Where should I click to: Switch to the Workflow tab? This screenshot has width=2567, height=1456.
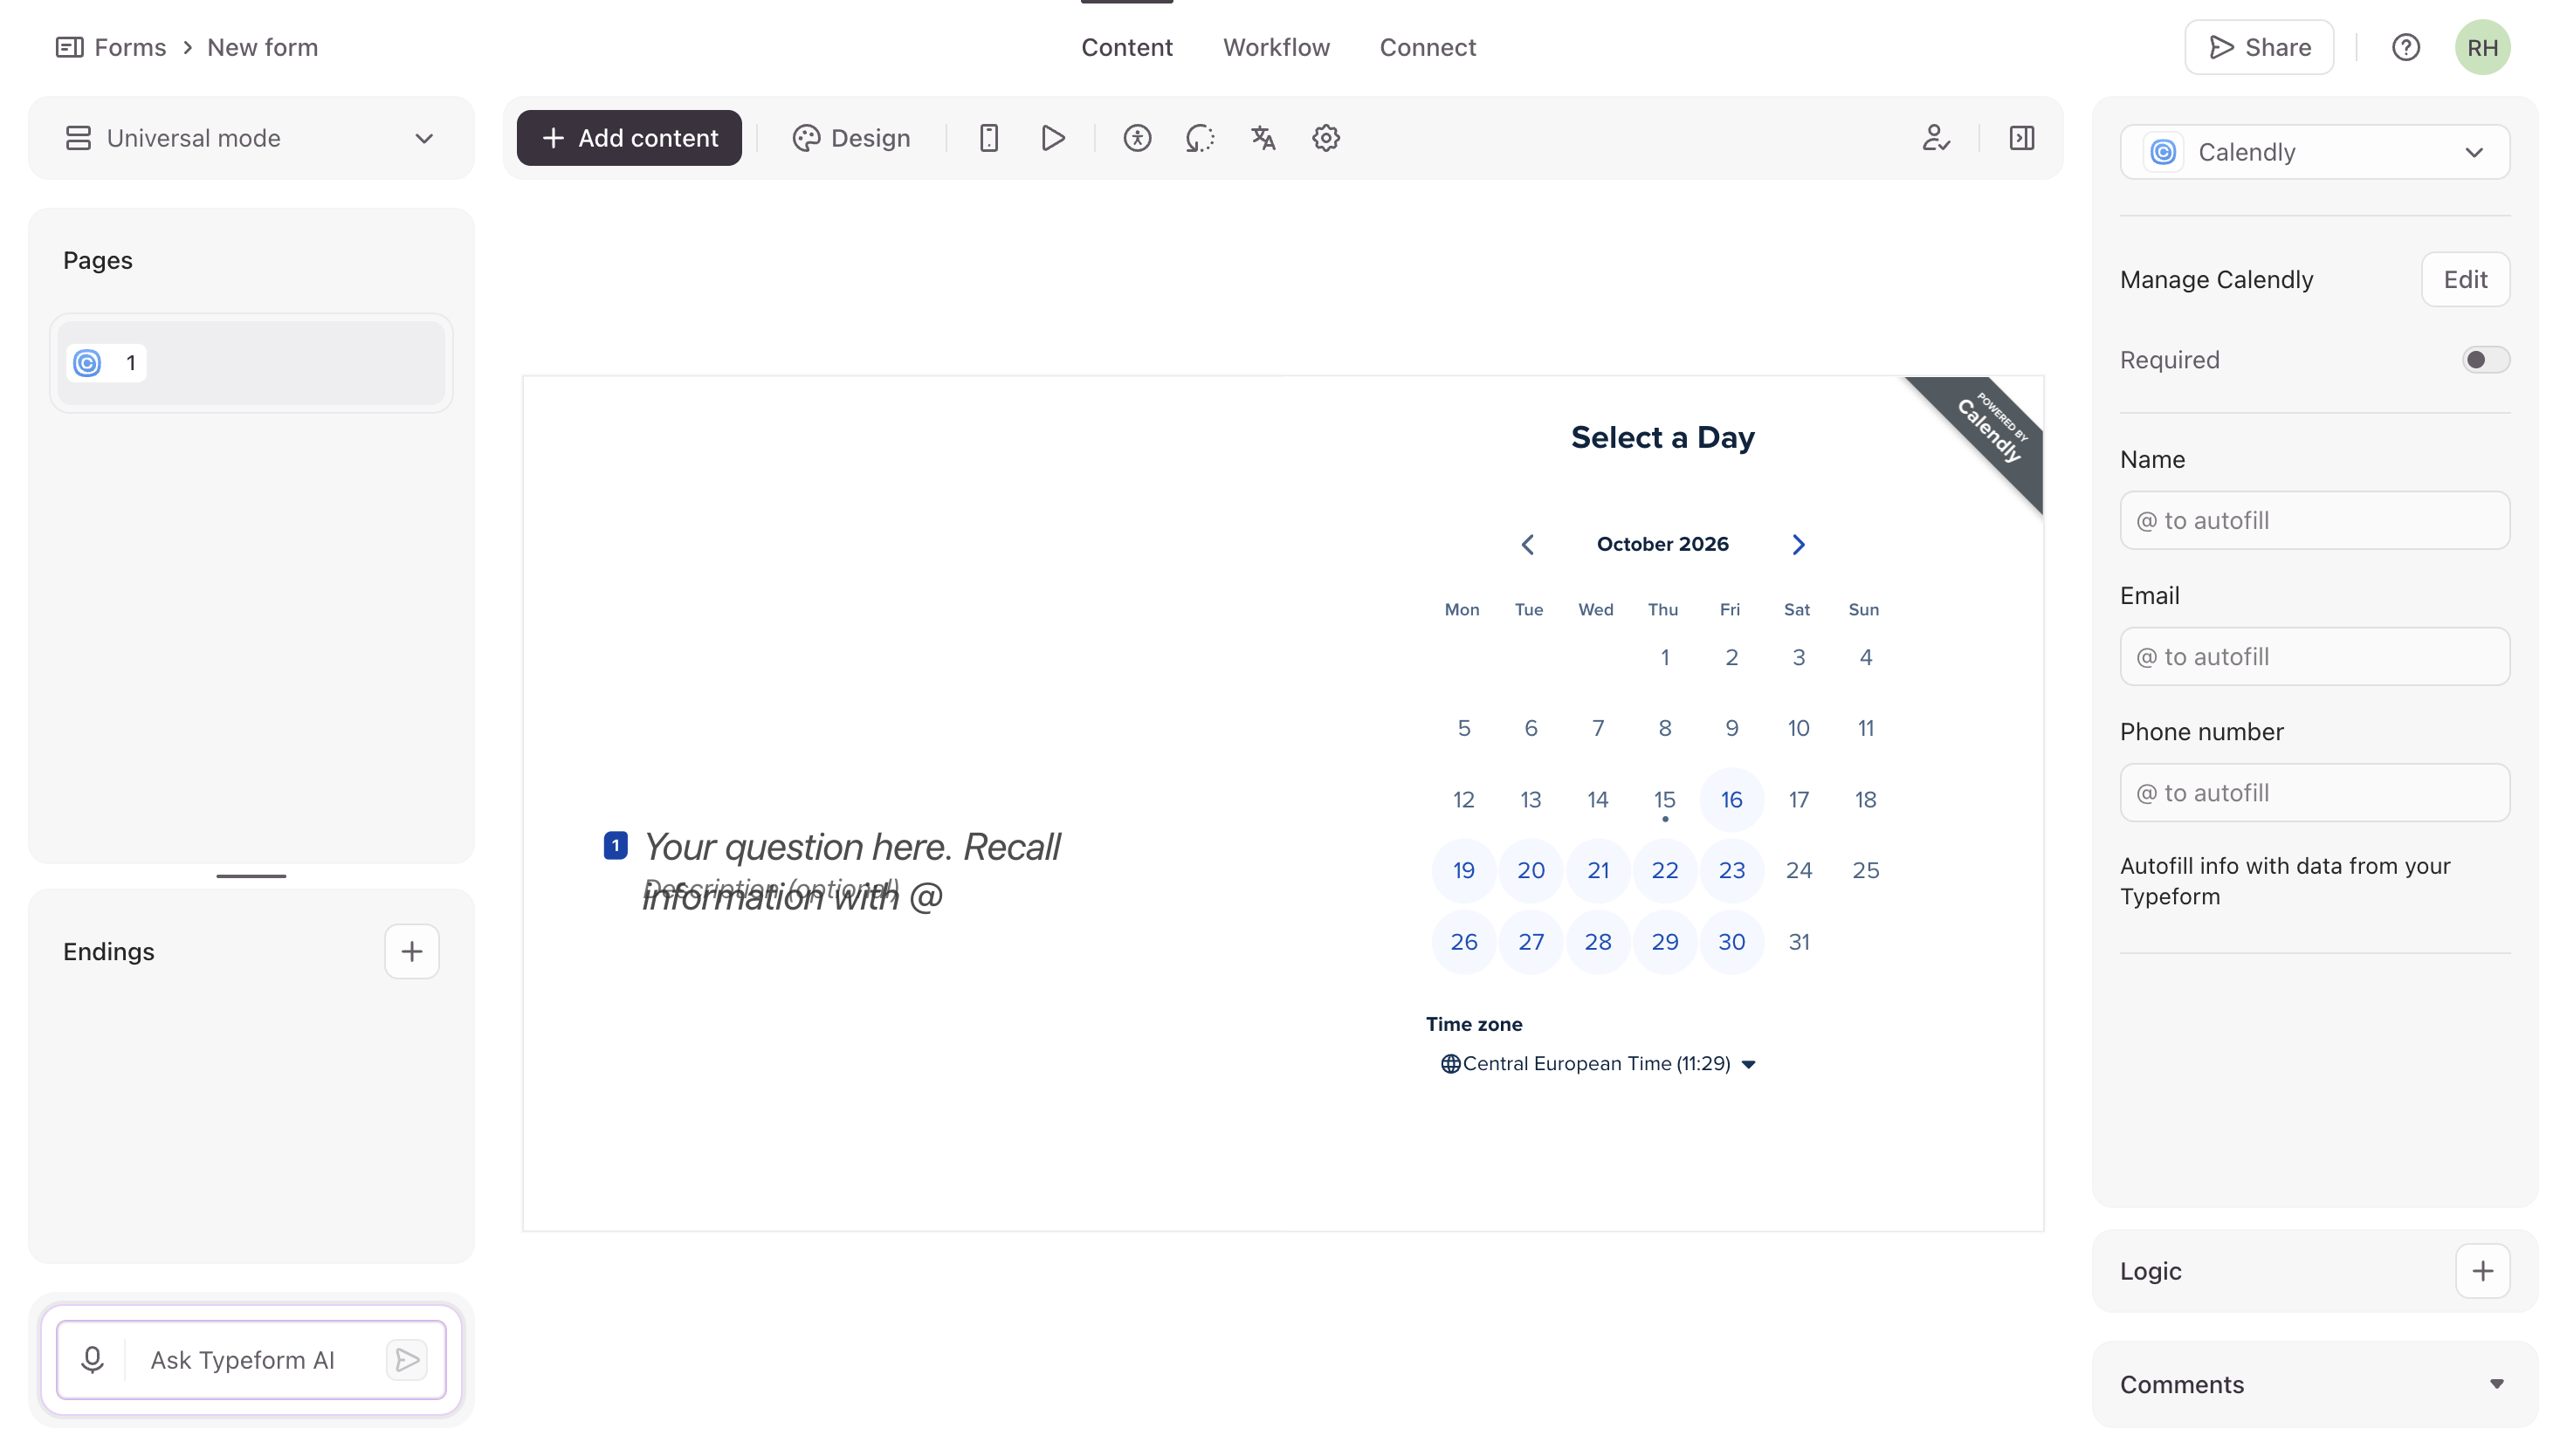point(1276,47)
